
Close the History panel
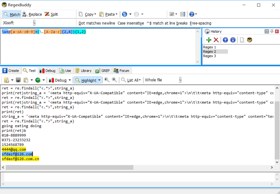click(277, 31)
